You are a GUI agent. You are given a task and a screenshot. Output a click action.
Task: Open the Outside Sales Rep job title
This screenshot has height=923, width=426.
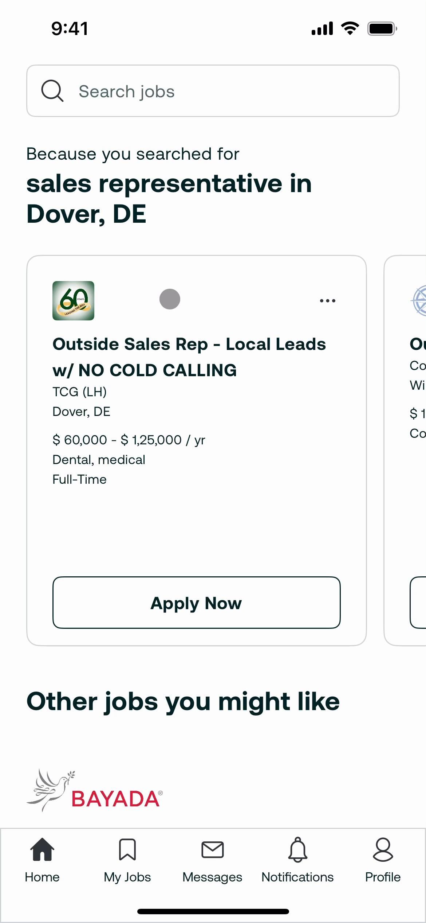coord(189,357)
